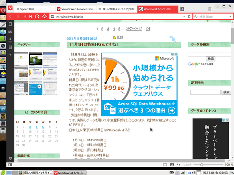This screenshot has height=175, width=234.
Task: Click the Google custom search text box
Action: [x=209, y=54]
